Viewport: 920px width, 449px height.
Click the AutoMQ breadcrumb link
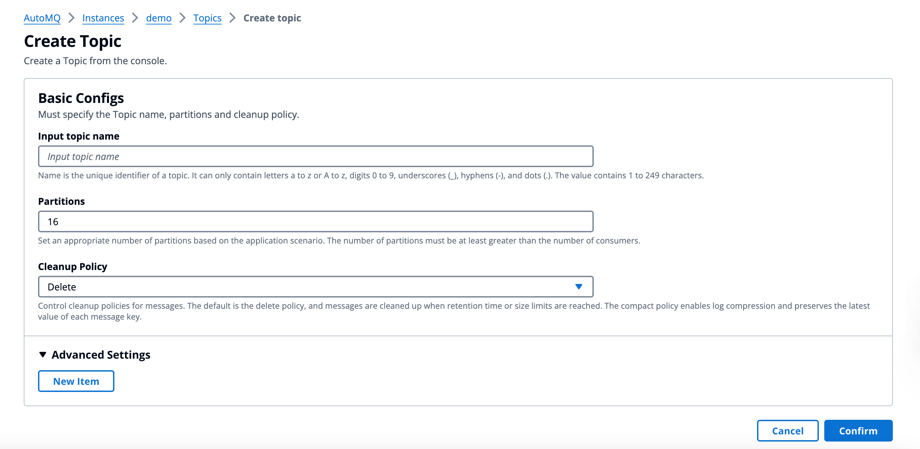coord(42,18)
